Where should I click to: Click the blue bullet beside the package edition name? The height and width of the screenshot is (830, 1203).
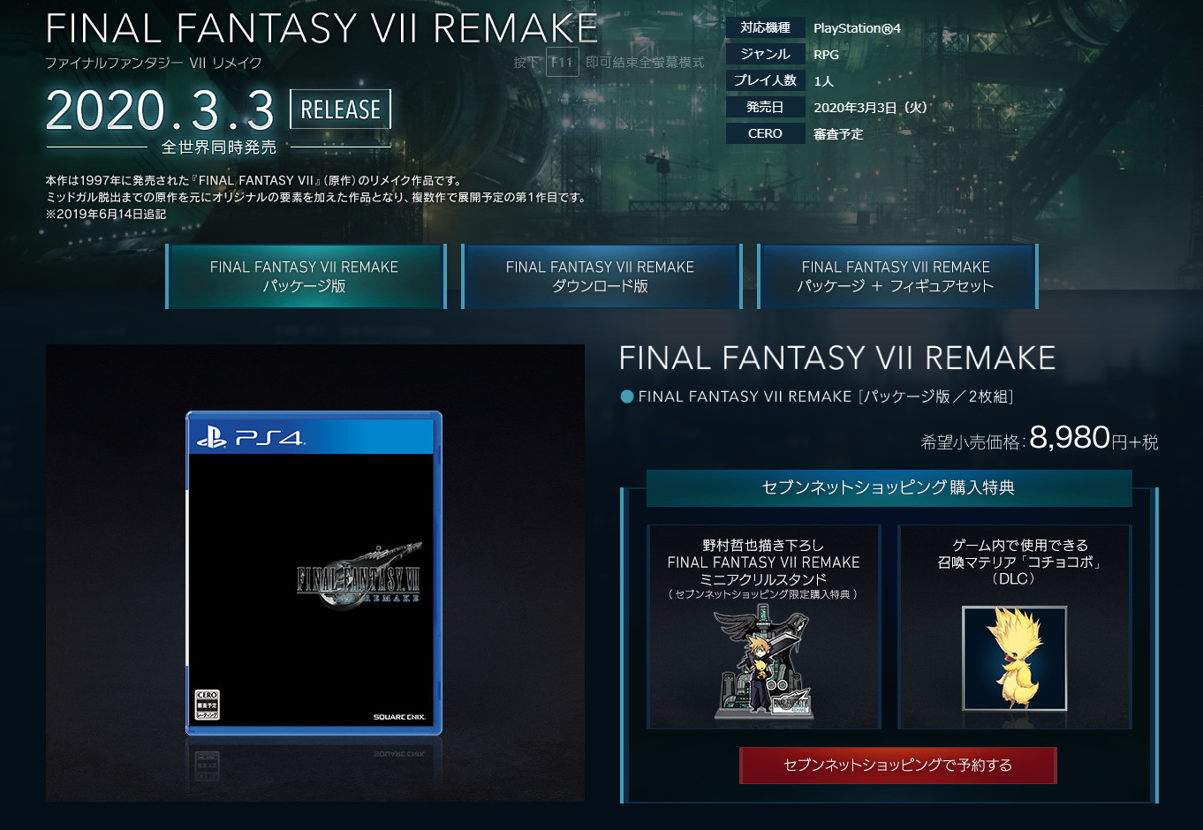627,397
